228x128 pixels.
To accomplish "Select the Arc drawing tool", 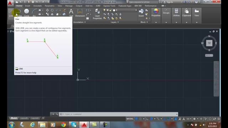I will pyautogui.click(x=34, y=13).
